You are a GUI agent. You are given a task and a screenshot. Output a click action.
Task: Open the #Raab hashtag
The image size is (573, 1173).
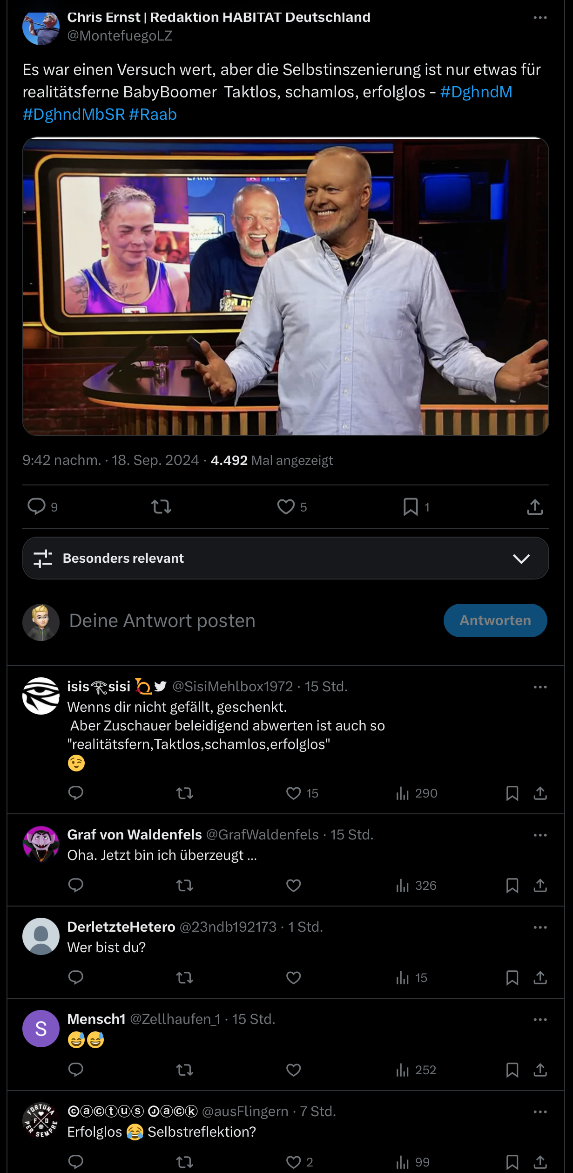[x=153, y=115]
